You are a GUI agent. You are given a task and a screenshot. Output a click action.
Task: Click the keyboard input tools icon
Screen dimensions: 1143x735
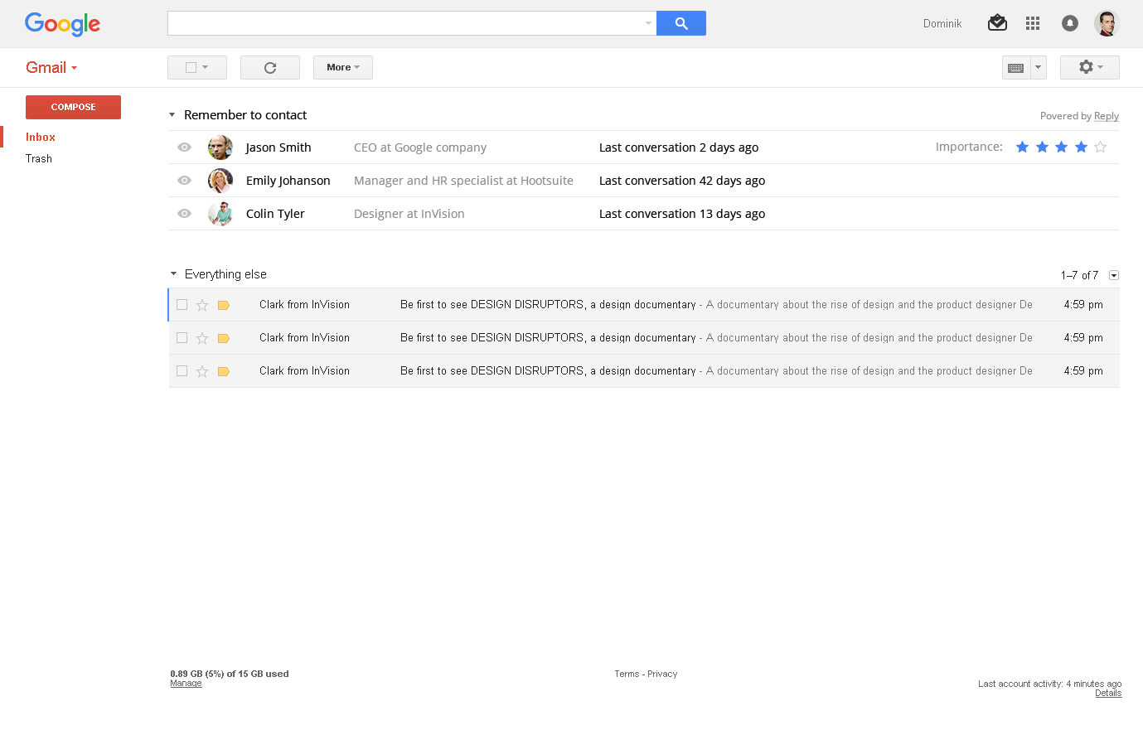(x=1016, y=68)
